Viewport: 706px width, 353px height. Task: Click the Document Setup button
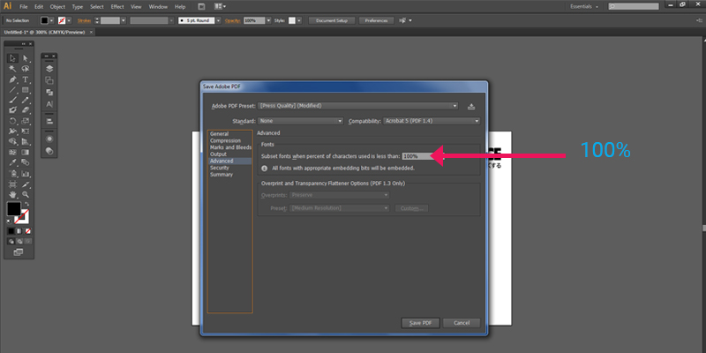(332, 20)
